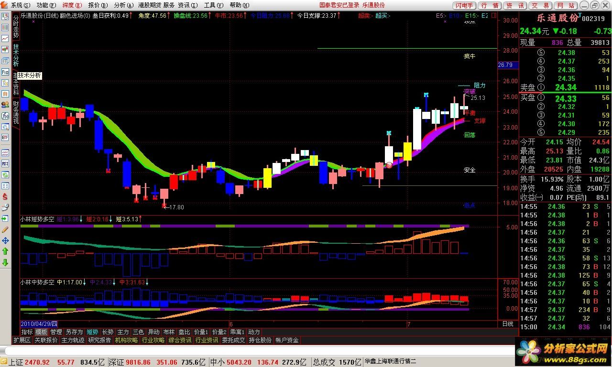The height and width of the screenshot is (367, 612).
Task: Click the 2010/04/29 date label on time axis
Action: pyautogui.click(x=39, y=324)
